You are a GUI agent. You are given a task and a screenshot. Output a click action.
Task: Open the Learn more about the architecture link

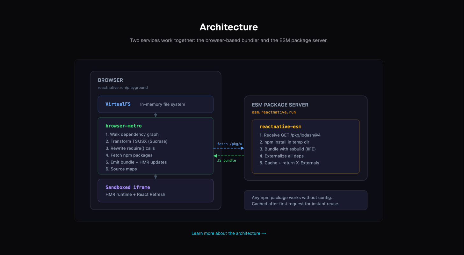point(228,233)
